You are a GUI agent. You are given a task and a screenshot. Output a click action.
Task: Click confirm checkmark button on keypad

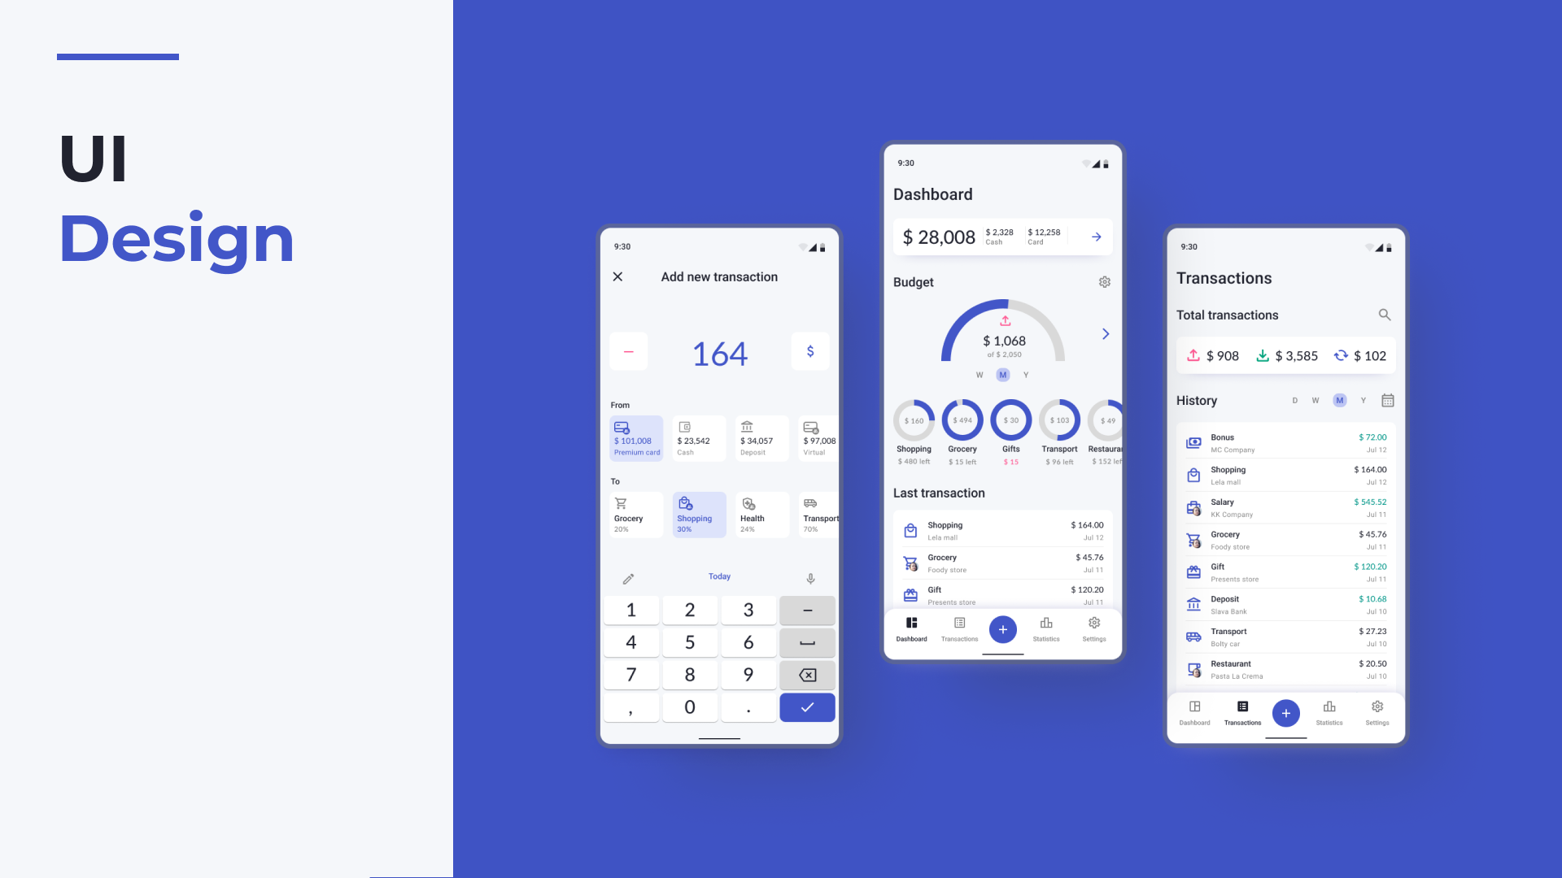(807, 706)
